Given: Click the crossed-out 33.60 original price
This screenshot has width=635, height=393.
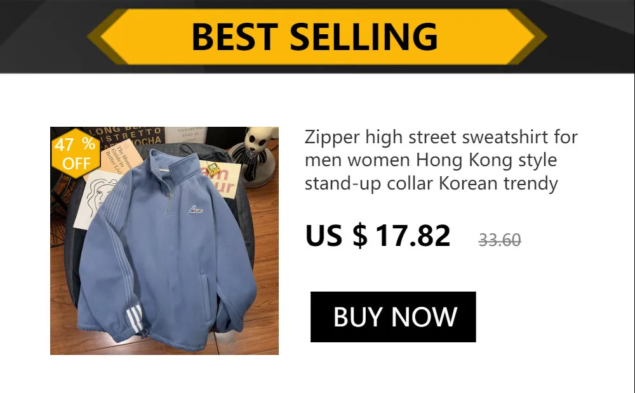Looking at the screenshot, I should (499, 240).
